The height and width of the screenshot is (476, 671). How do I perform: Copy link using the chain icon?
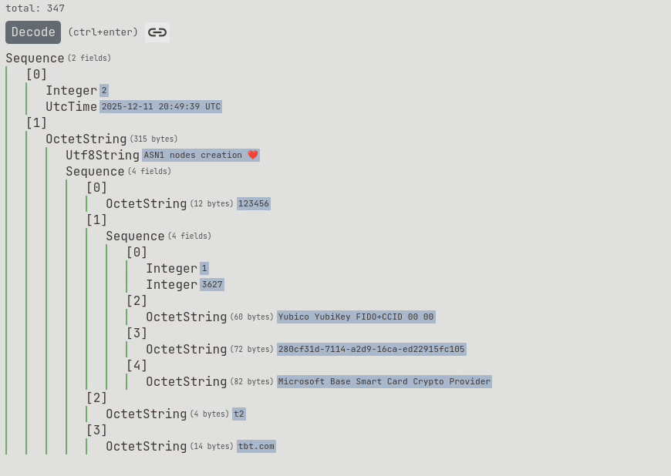(x=157, y=32)
